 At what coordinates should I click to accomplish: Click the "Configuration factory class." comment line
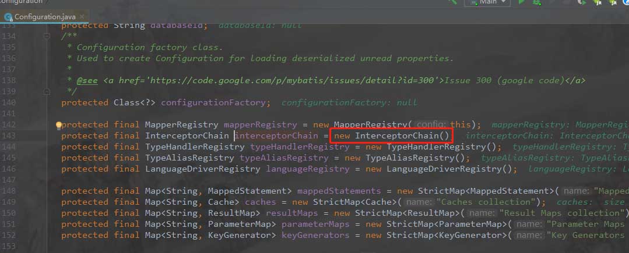pos(150,48)
